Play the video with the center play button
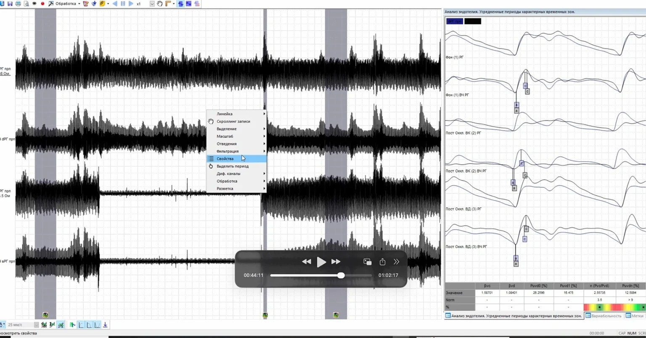The height and width of the screenshot is (338, 646). [321, 262]
